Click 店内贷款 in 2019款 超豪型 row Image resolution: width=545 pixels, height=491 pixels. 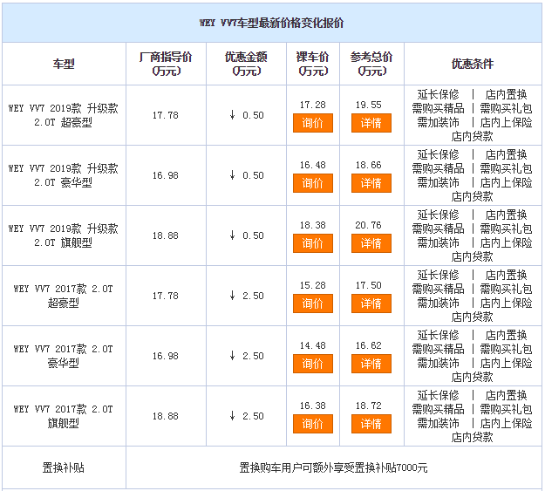click(473, 136)
